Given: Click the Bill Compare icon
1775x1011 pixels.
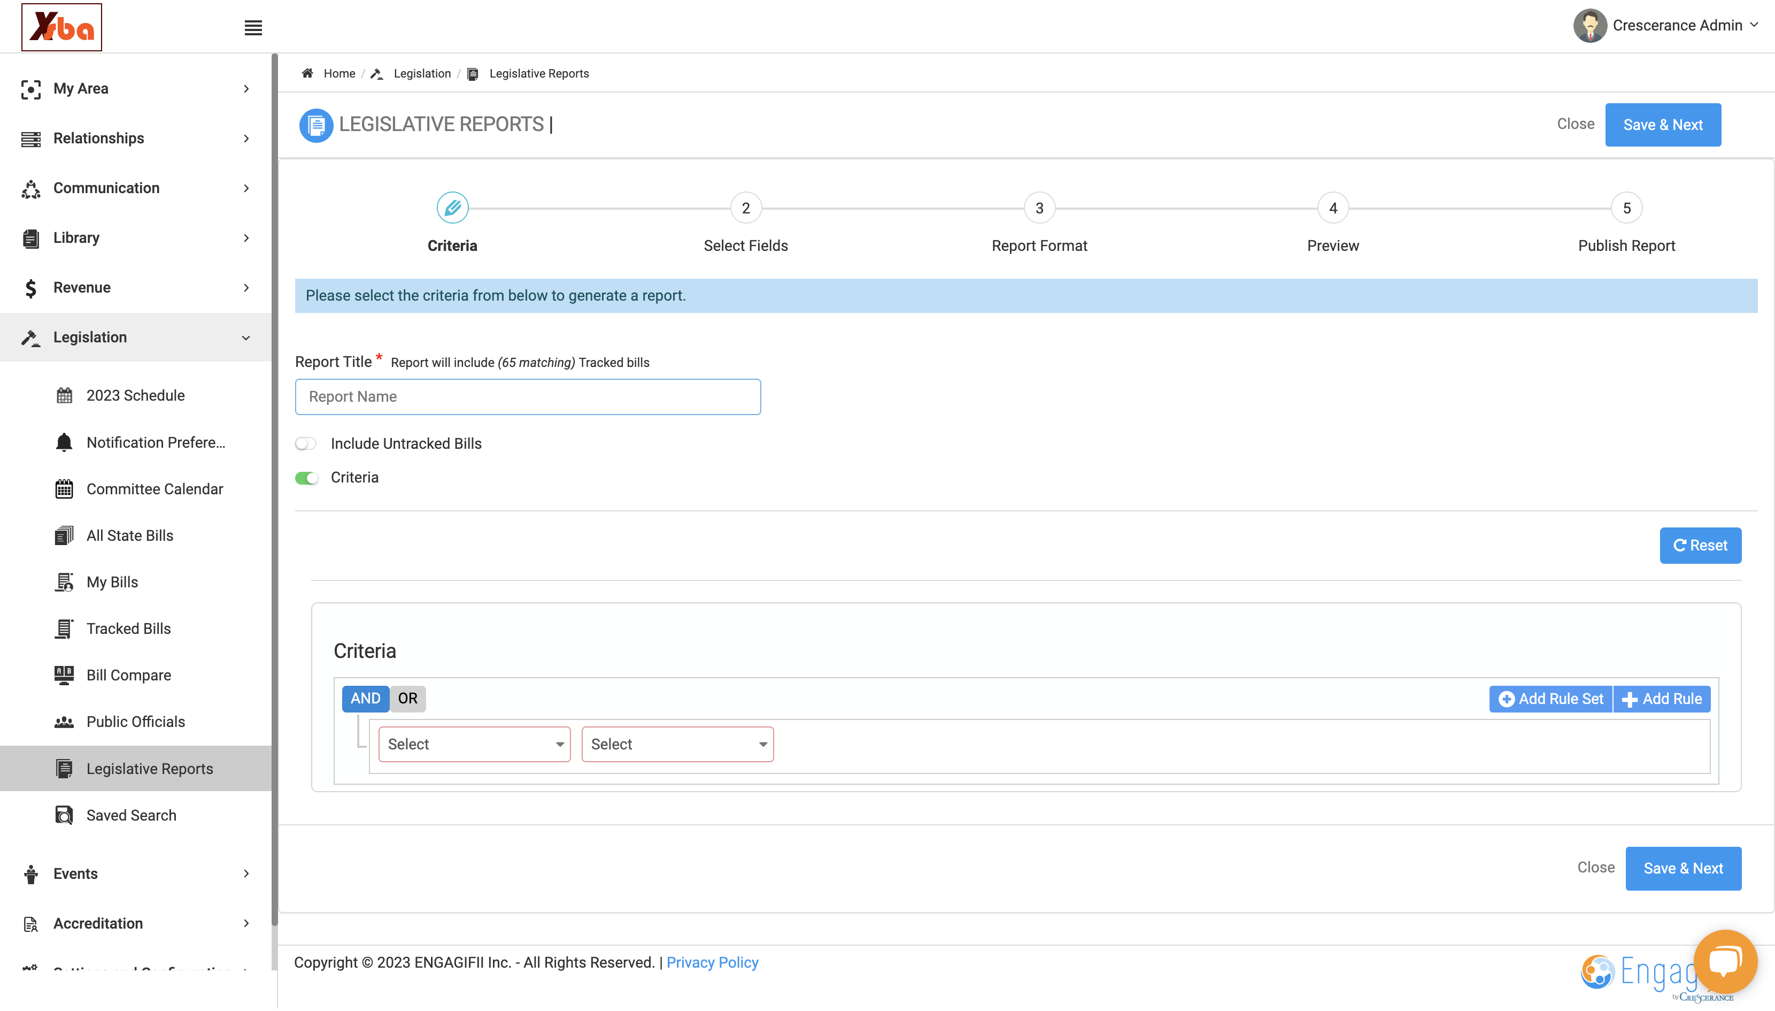Looking at the screenshot, I should (x=64, y=675).
